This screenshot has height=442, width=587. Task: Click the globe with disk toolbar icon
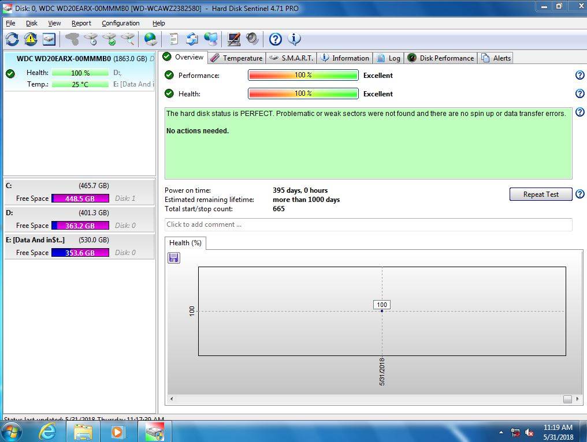tap(151, 39)
